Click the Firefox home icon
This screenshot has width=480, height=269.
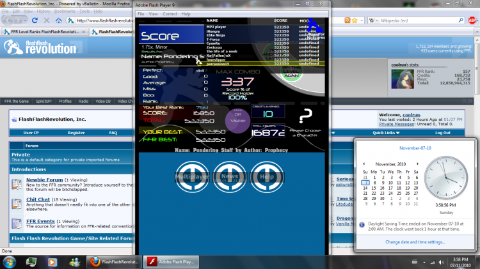tap(58, 20)
